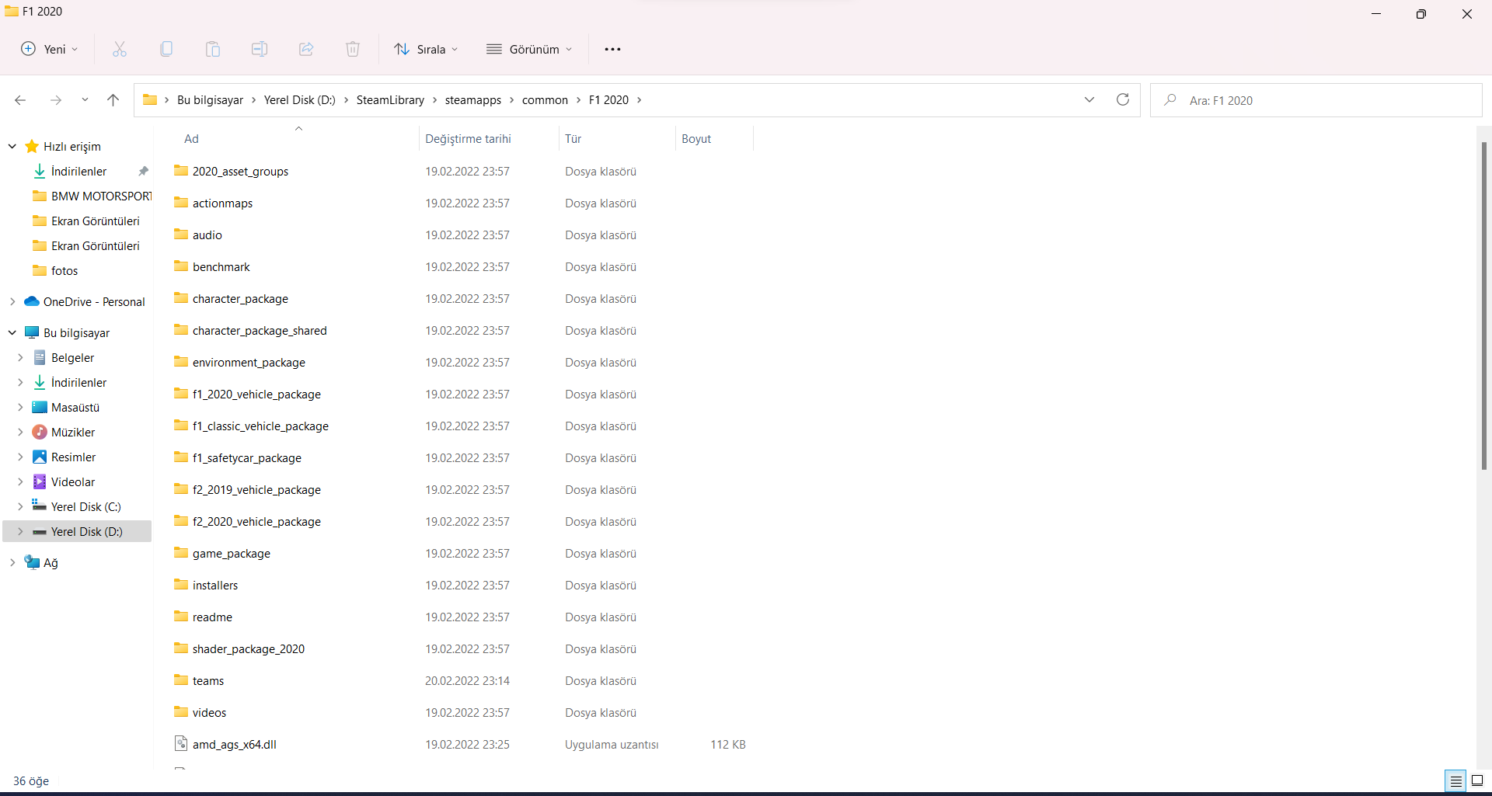Viewport: 1492px width, 796px height.
Task: Click the Ağ network icon
Action: pos(32,562)
